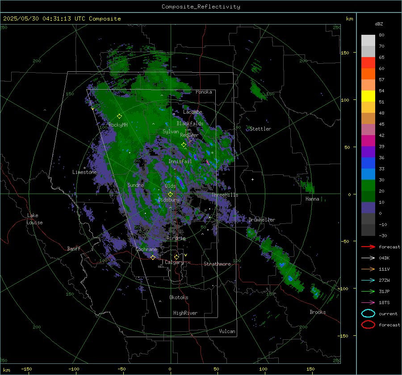Pick the bright green 20-30 dBZ swatch
Screen dimensions: 402x375
point(368,185)
